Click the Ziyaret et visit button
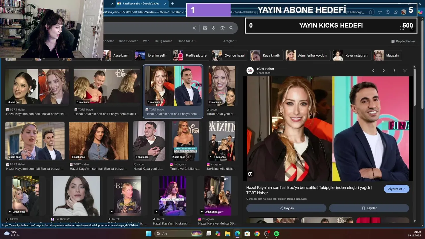This screenshot has height=239, width=425. [397, 189]
